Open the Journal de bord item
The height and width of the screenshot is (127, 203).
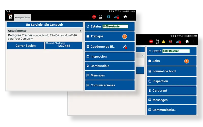pos(172,71)
